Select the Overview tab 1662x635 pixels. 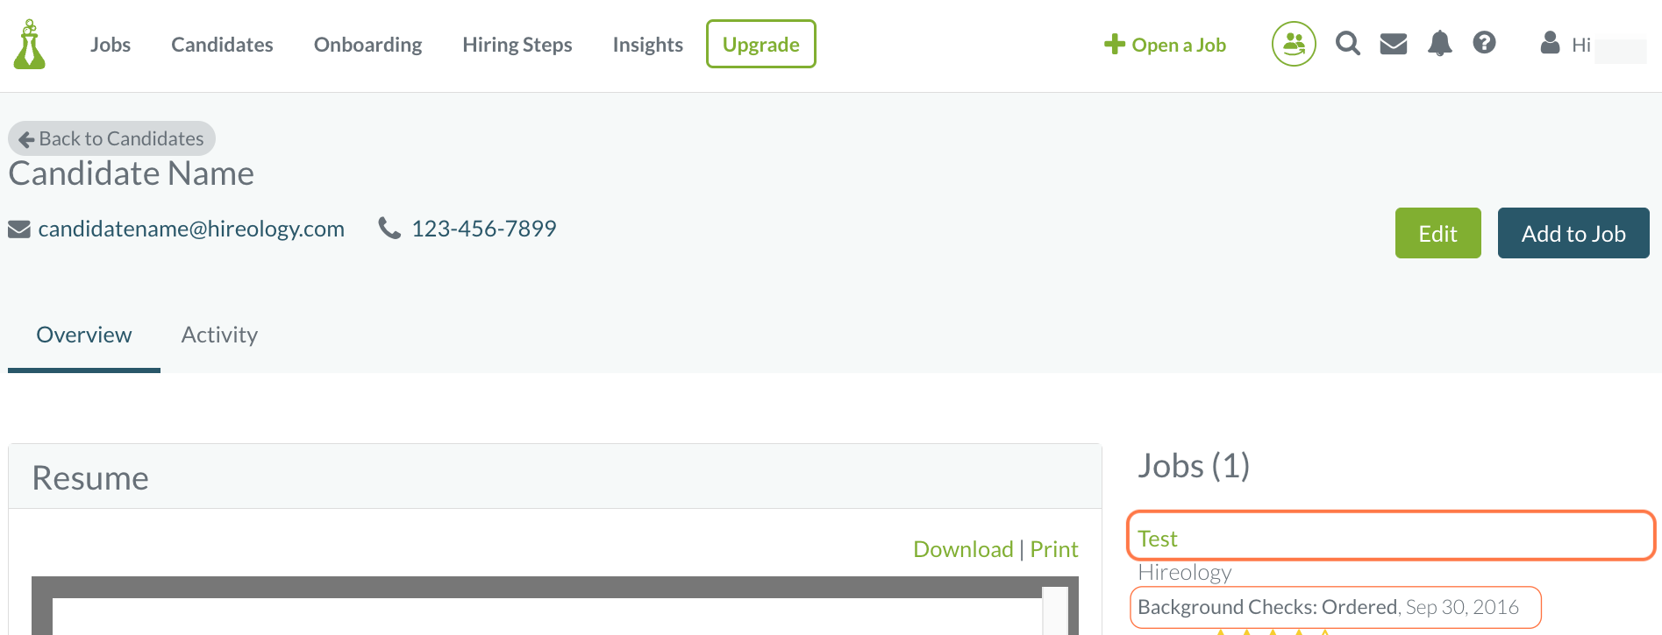tap(84, 335)
